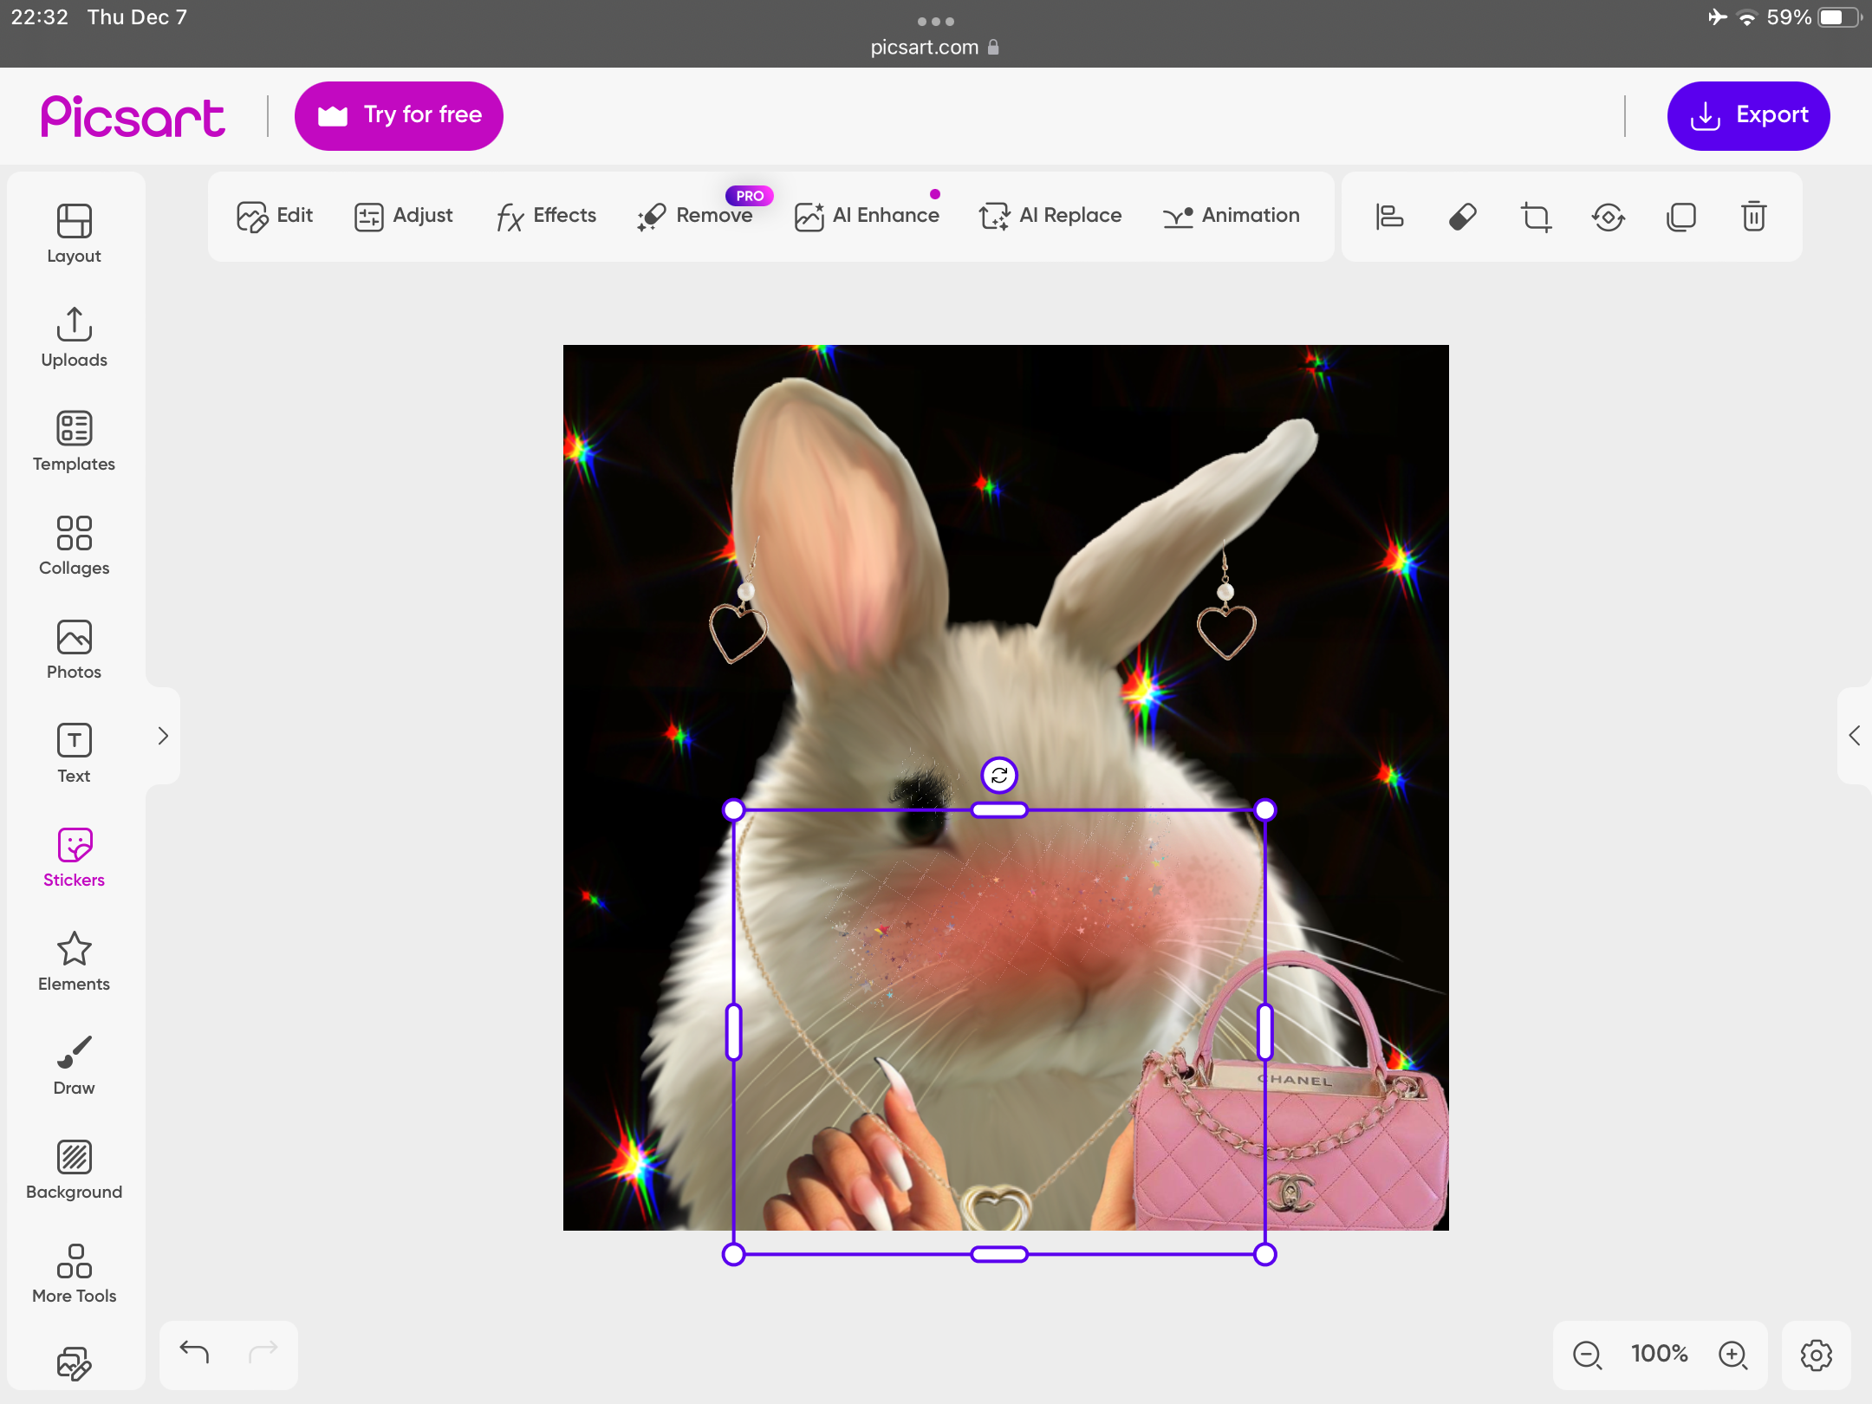Open the Layout panel
Viewport: 1872px width, 1404px height.
tap(74, 233)
